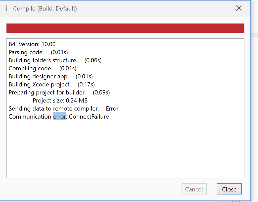This screenshot has width=258, height=202.
Task: Click the "Preparing project for builder." line
Action: coord(47,92)
